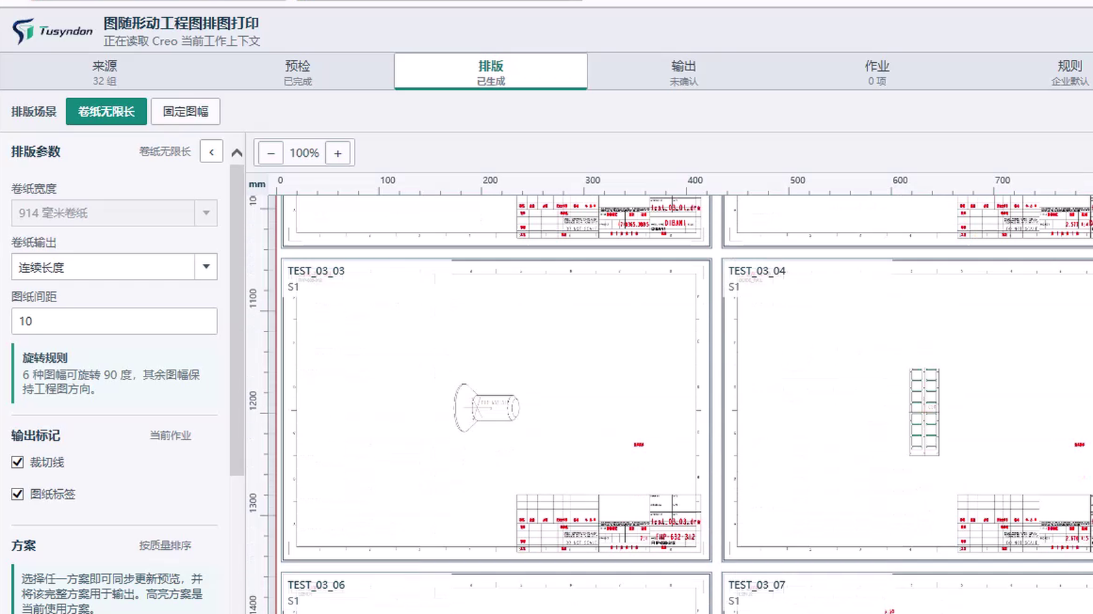Select the 排版 tab
Image resolution: width=1093 pixels, height=614 pixels.
tap(490, 72)
